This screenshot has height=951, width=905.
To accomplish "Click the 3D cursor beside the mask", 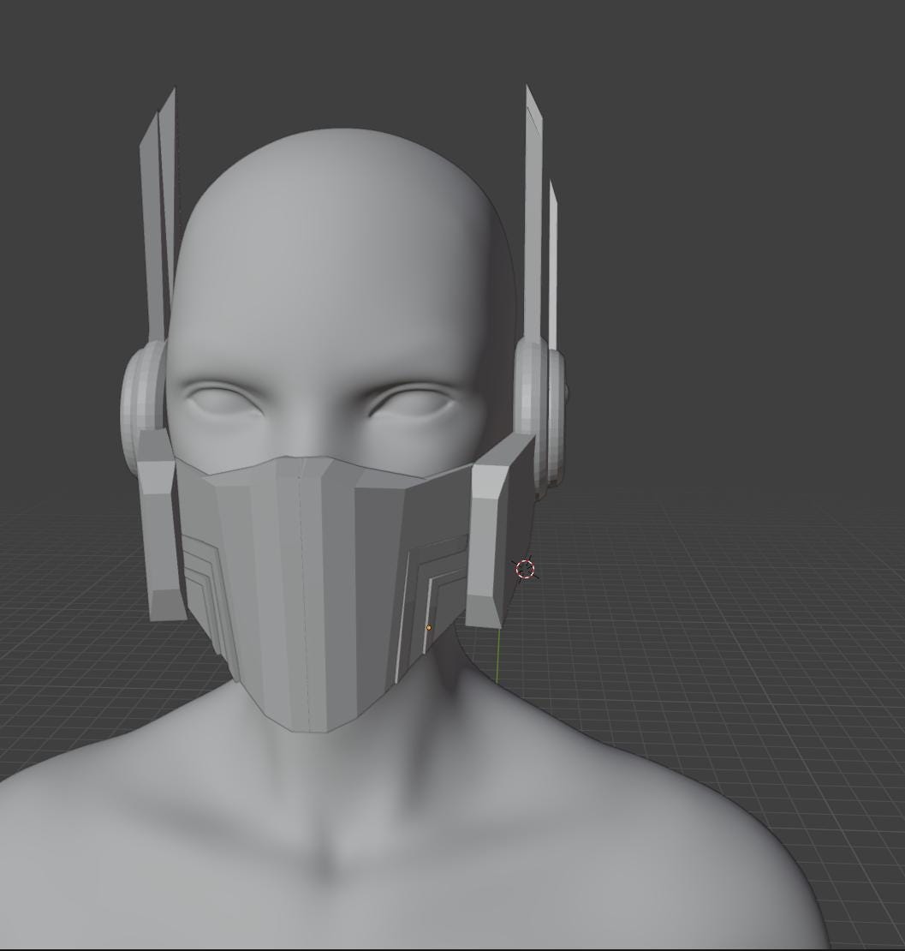I will pyautogui.click(x=526, y=569).
